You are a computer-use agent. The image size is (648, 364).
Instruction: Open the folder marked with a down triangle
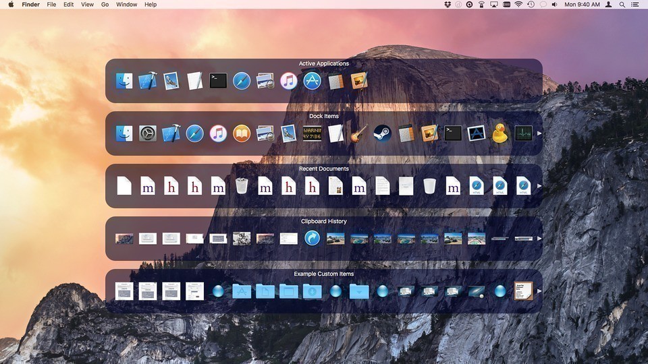358,291
